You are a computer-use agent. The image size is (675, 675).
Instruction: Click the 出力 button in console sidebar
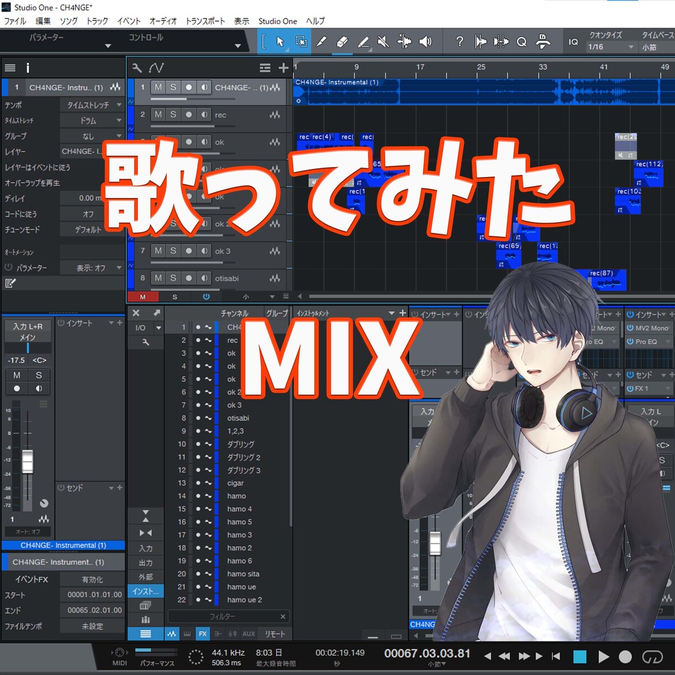(146, 563)
